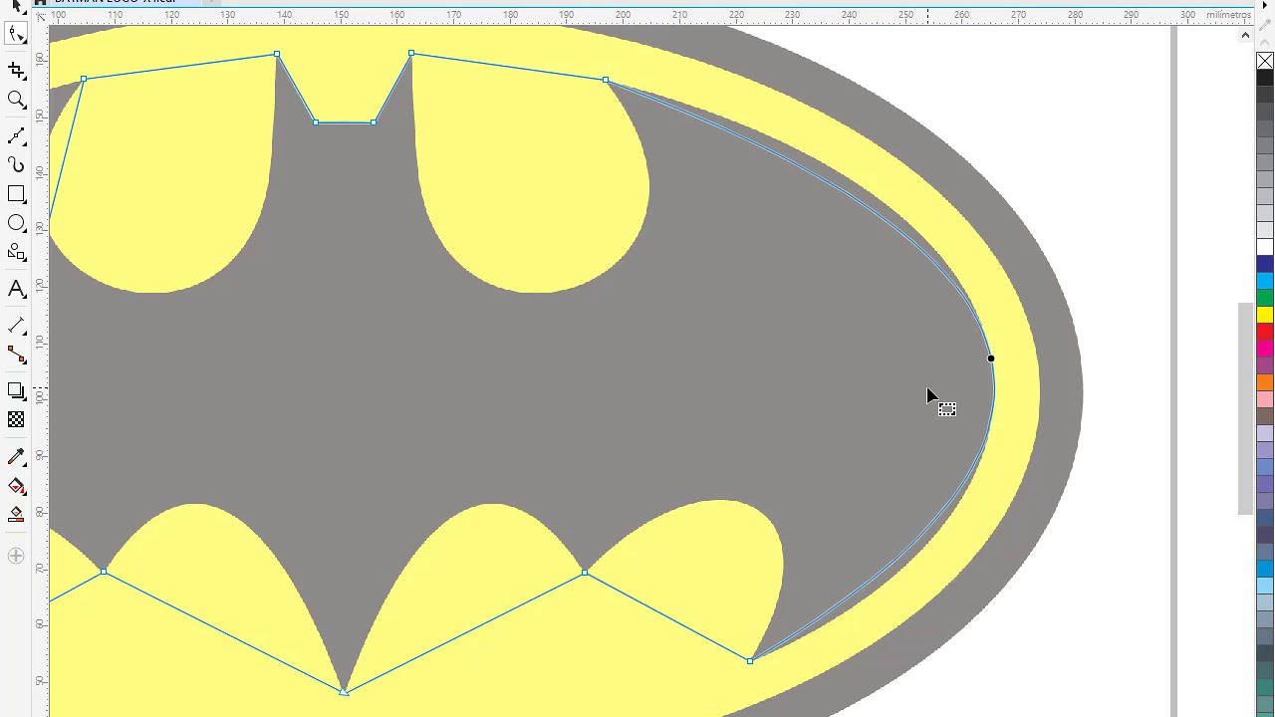Choose the Artistic Media tool
Viewport: 1275px width, 717px height.
click(x=16, y=164)
